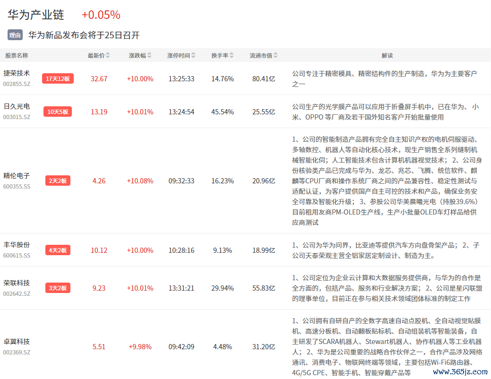491x379 pixels.
Task: Sort by 最新价 column arrows
Action: [108, 56]
